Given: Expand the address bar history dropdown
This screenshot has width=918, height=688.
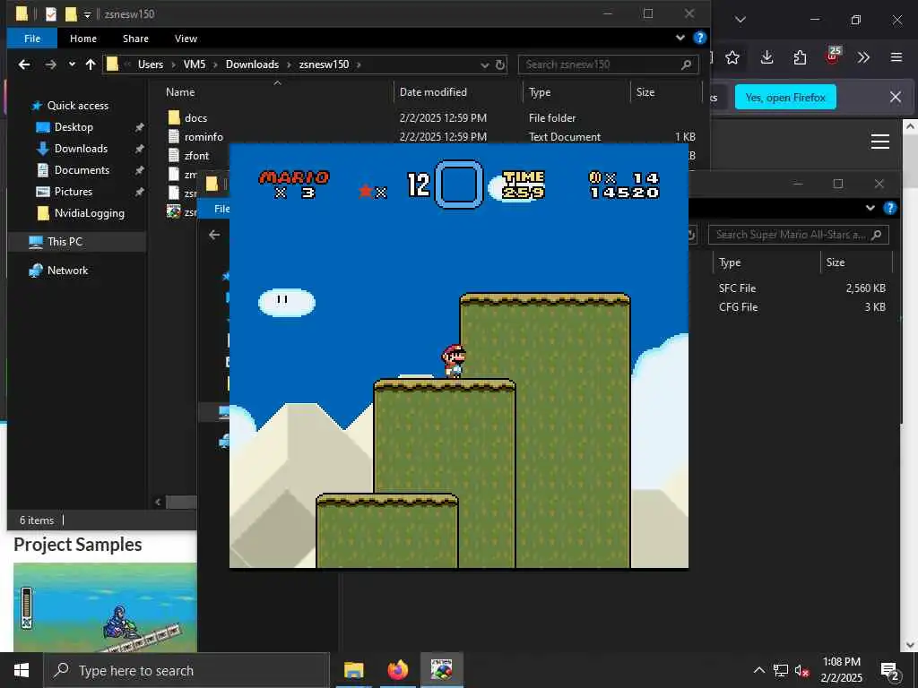Looking at the screenshot, I should pyautogui.click(x=485, y=64).
